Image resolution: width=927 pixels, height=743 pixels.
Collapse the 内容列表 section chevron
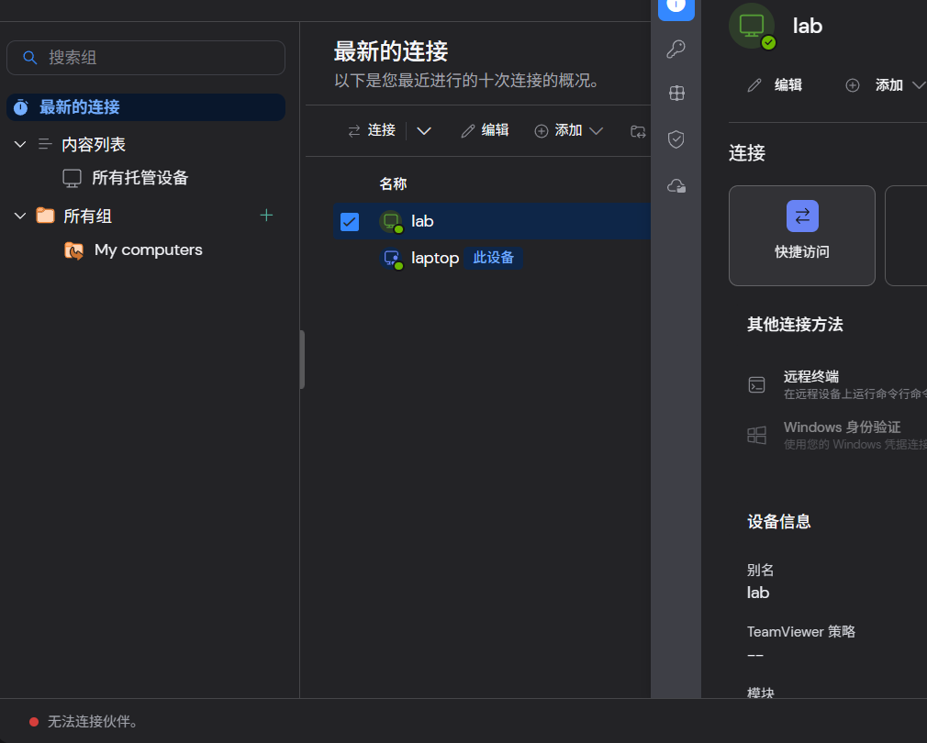click(x=20, y=144)
